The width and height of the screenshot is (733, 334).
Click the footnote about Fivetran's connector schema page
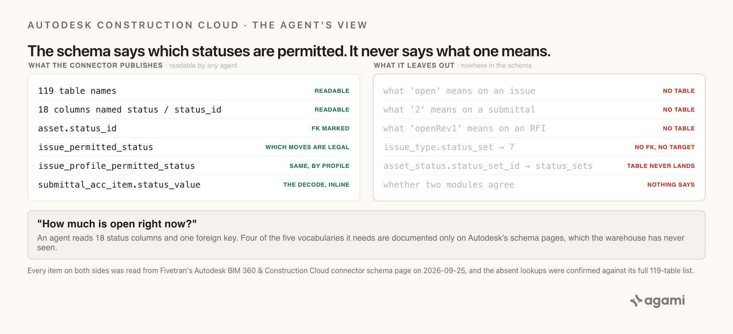(361, 270)
